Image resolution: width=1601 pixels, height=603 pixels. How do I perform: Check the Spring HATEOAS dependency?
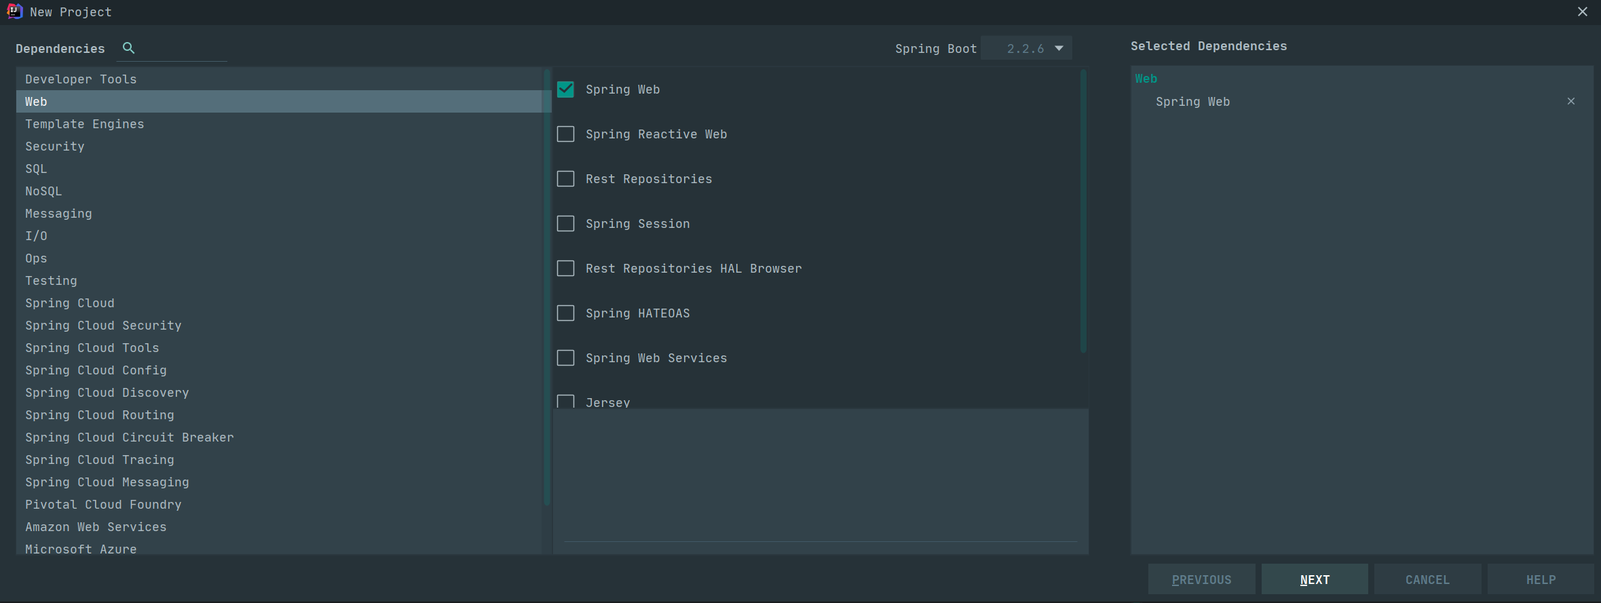click(565, 313)
